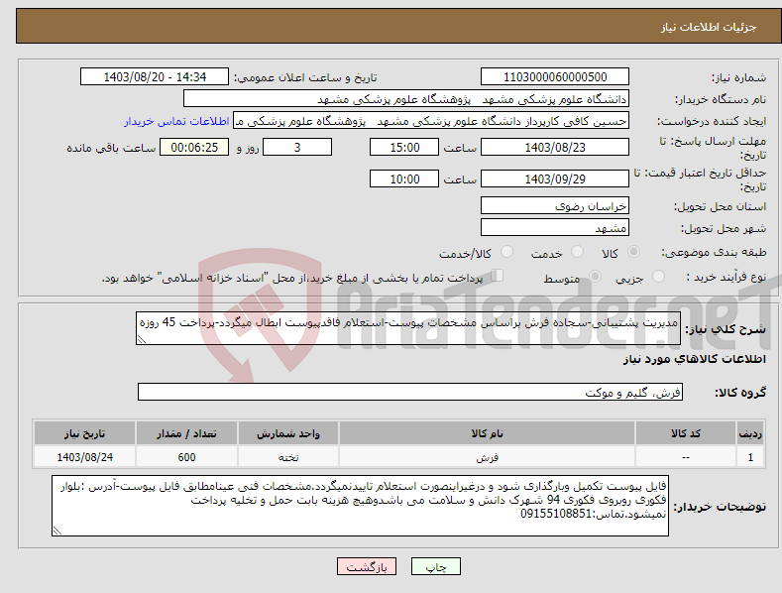Click the delivery province field خراسان رضوی

coord(555,205)
